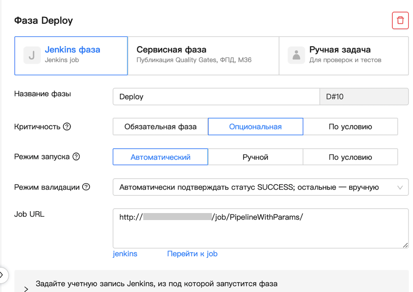Choose Автоматический launch mode
This screenshot has height=292, width=413.
tap(160, 157)
